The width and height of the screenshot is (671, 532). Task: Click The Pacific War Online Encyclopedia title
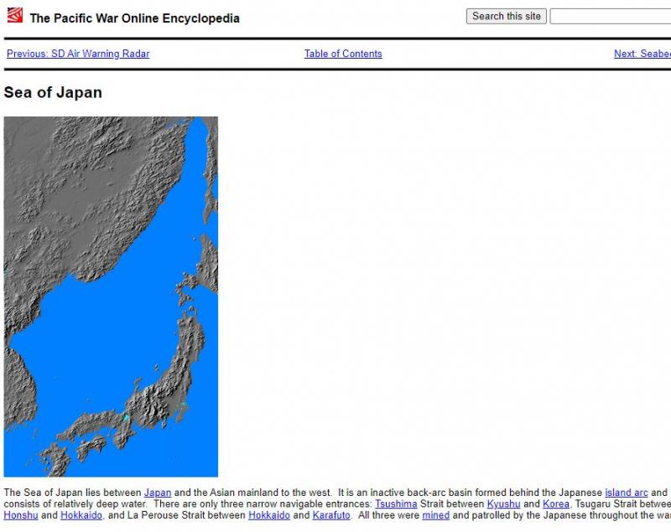pos(134,18)
